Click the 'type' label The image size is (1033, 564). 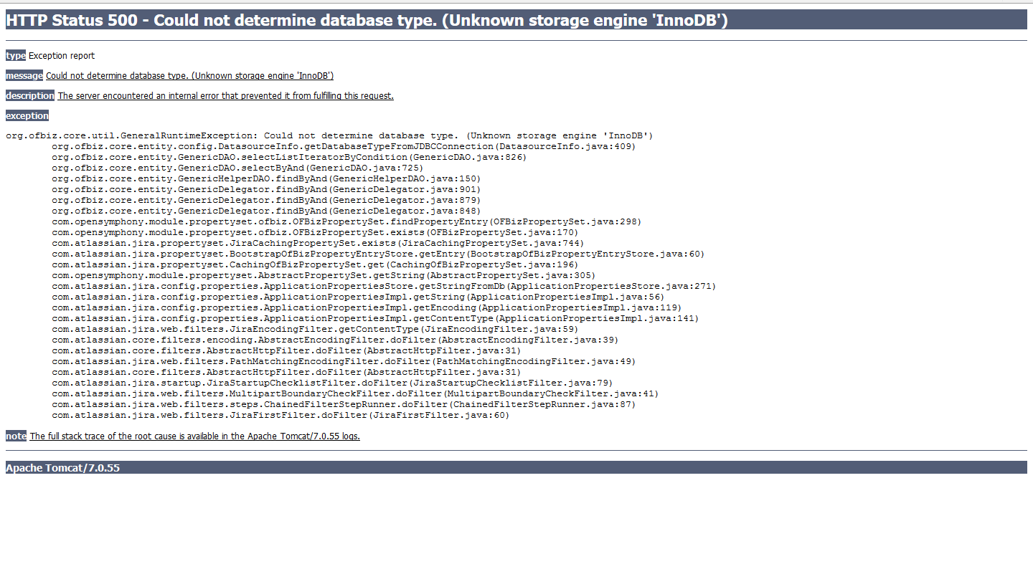(16, 56)
